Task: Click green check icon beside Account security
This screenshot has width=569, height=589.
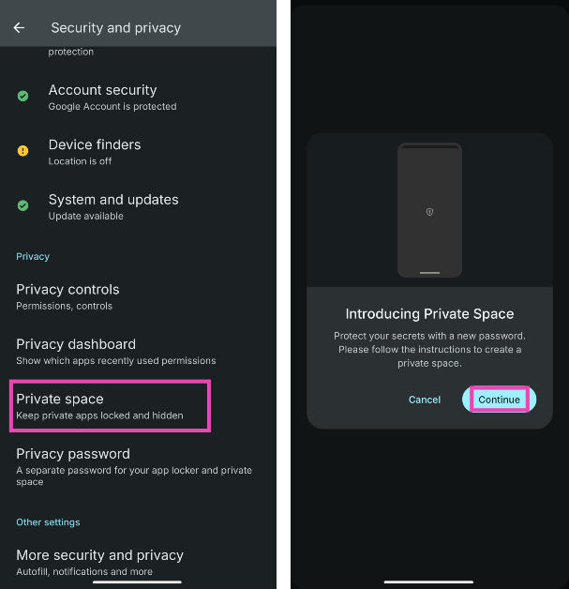Action: point(23,97)
